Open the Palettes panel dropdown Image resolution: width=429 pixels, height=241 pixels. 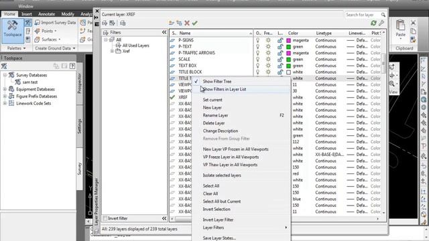16,48
